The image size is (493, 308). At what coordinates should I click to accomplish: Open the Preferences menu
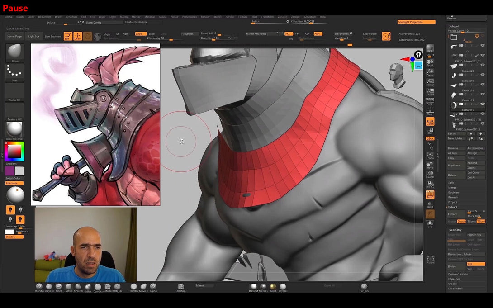(x=190, y=17)
